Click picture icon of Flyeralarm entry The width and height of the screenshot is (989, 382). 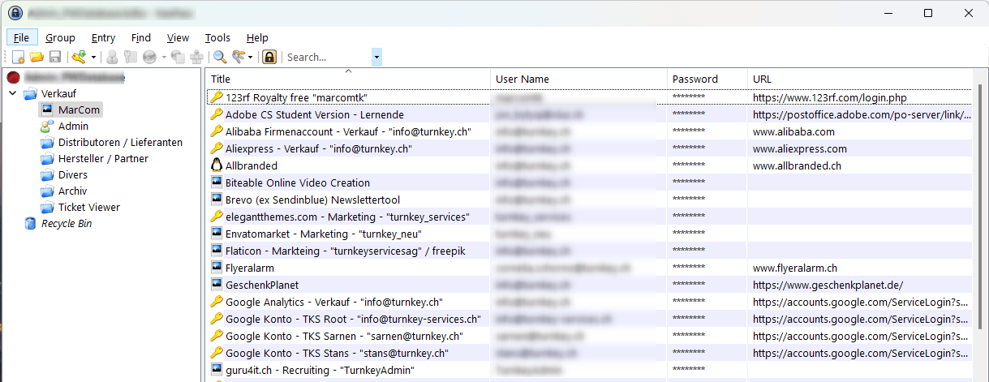click(x=216, y=268)
